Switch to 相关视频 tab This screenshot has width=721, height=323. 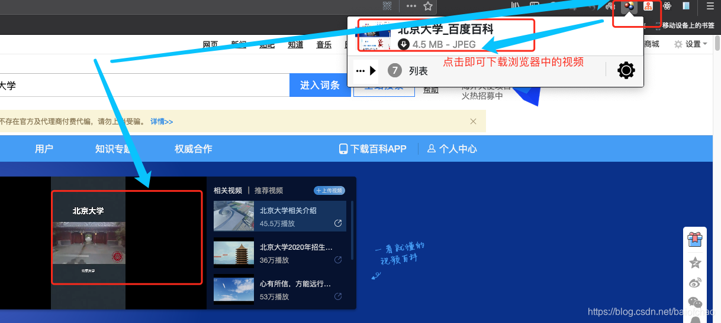(x=228, y=190)
